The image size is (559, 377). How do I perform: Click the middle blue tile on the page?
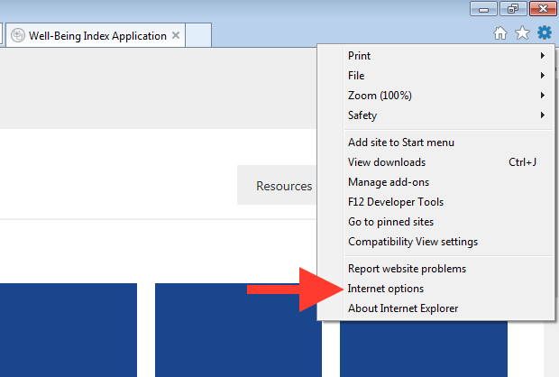(x=238, y=330)
